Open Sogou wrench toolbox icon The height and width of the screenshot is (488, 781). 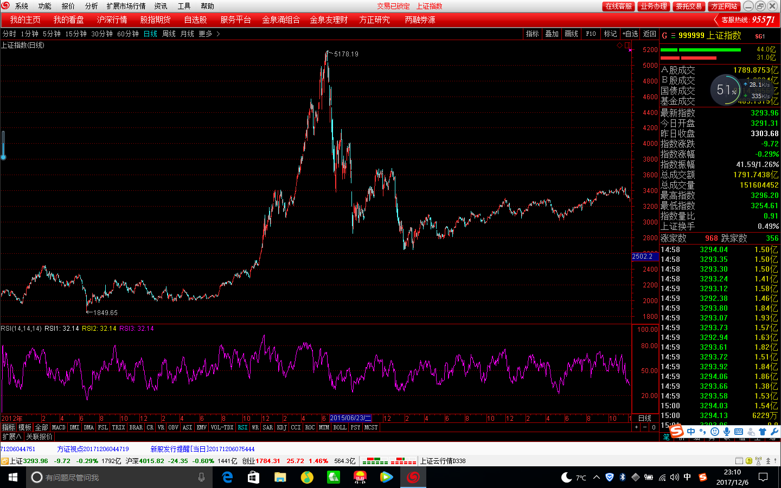(774, 432)
